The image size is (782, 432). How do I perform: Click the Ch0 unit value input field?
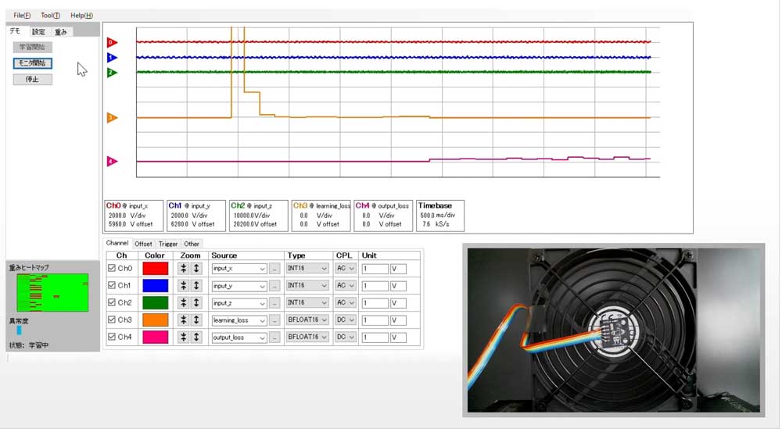pyautogui.click(x=375, y=269)
